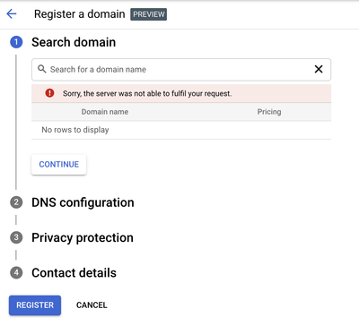Clear search with the X icon
The width and height of the screenshot is (359, 326).
(x=319, y=69)
